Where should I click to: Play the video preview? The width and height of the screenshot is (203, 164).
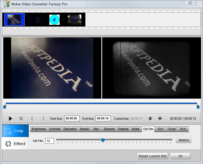(11, 118)
